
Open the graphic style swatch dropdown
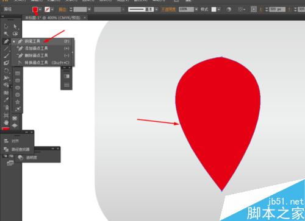218,9
